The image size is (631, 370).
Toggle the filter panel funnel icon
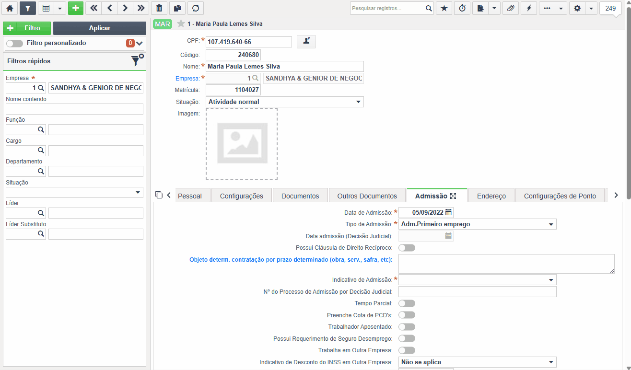[x=28, y=8]
